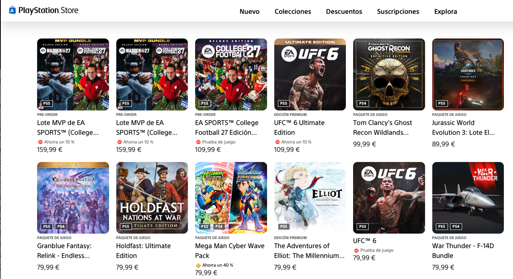Open Holdfast Nations At War cover
Image resolution: width=513 pixels, height=279 pixels.
tap(152, 198)
